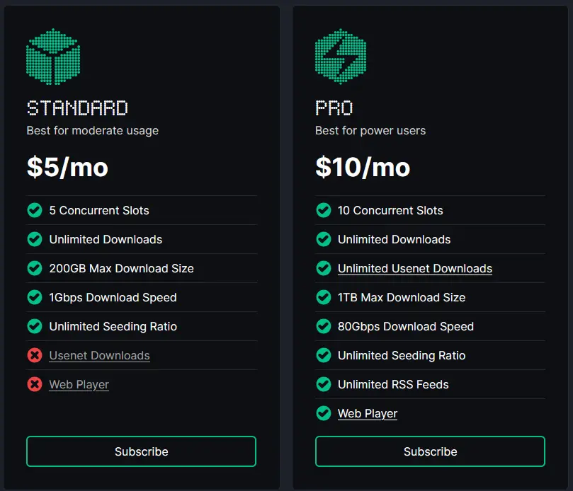The image size is (573, 491).
Task: Click the red X icon beside Usenet Downloads
Action: 35,355
